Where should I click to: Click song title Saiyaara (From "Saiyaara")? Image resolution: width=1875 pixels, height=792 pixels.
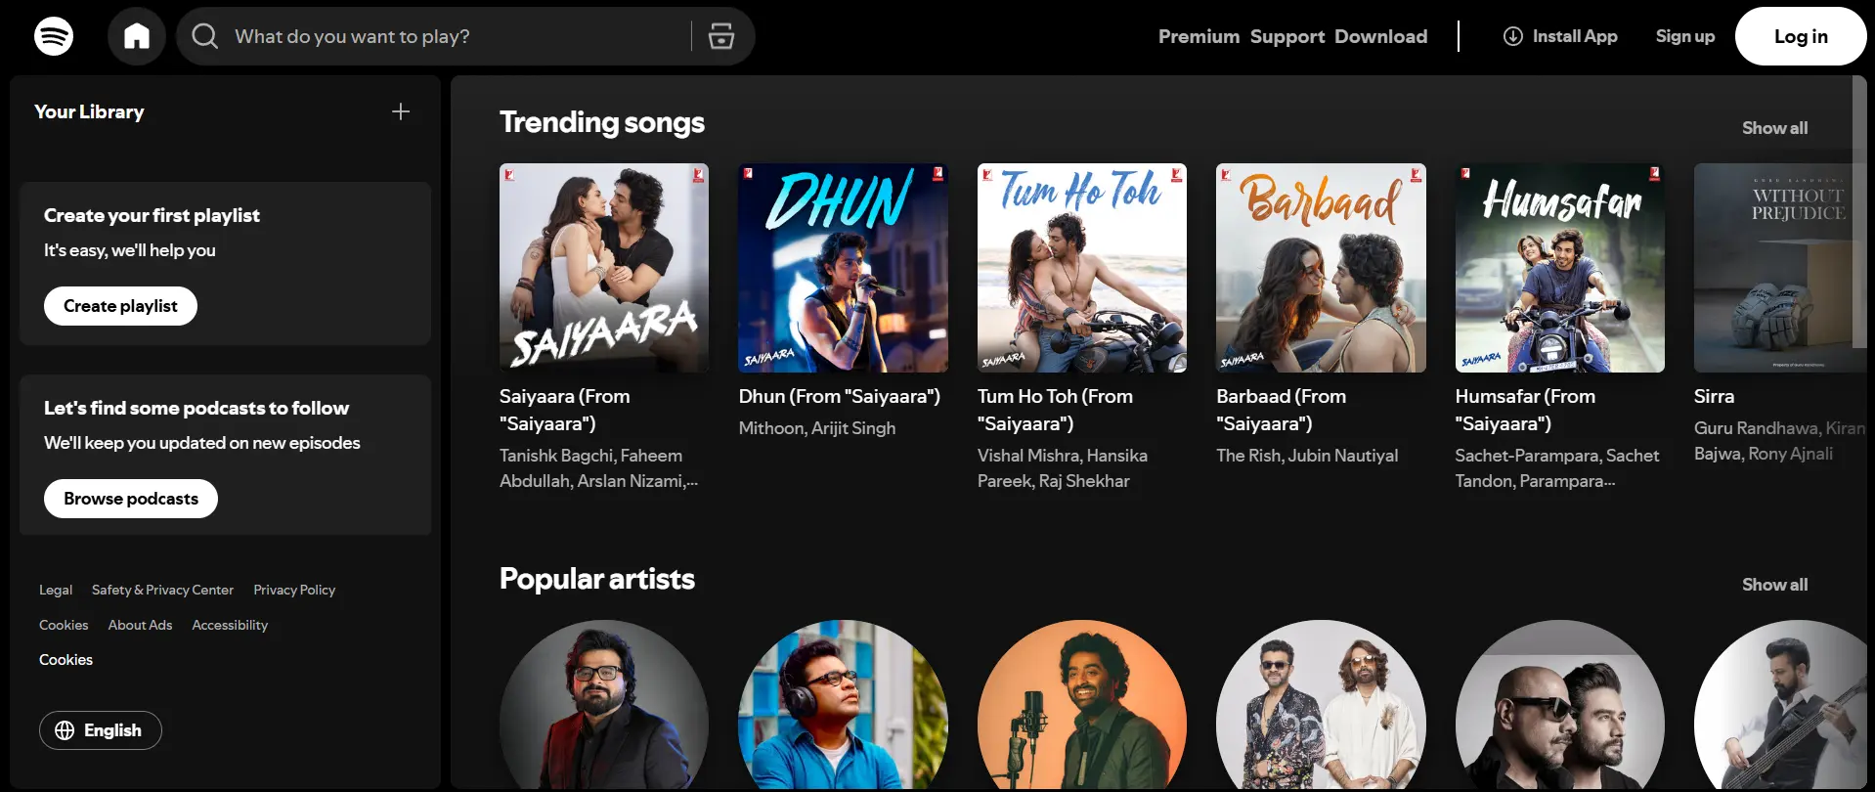565,410
